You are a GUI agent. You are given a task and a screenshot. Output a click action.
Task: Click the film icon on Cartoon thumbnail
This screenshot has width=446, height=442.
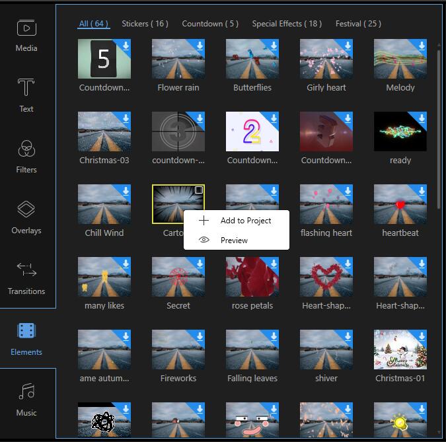199,190
